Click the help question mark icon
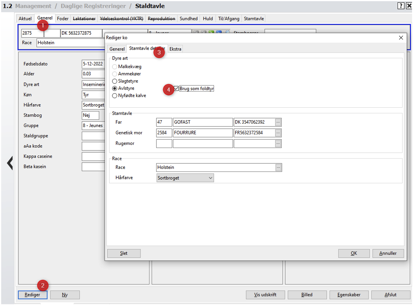The width and height of the screenshot is (414, 305). coord(401,6)
